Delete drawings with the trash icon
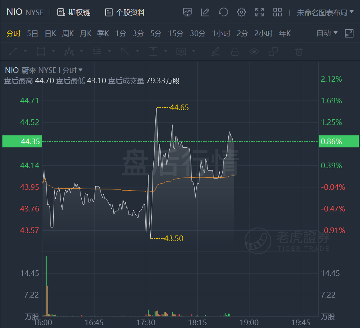Image resolution: width=360 pixels, height=328 pixels. [299, 51]
